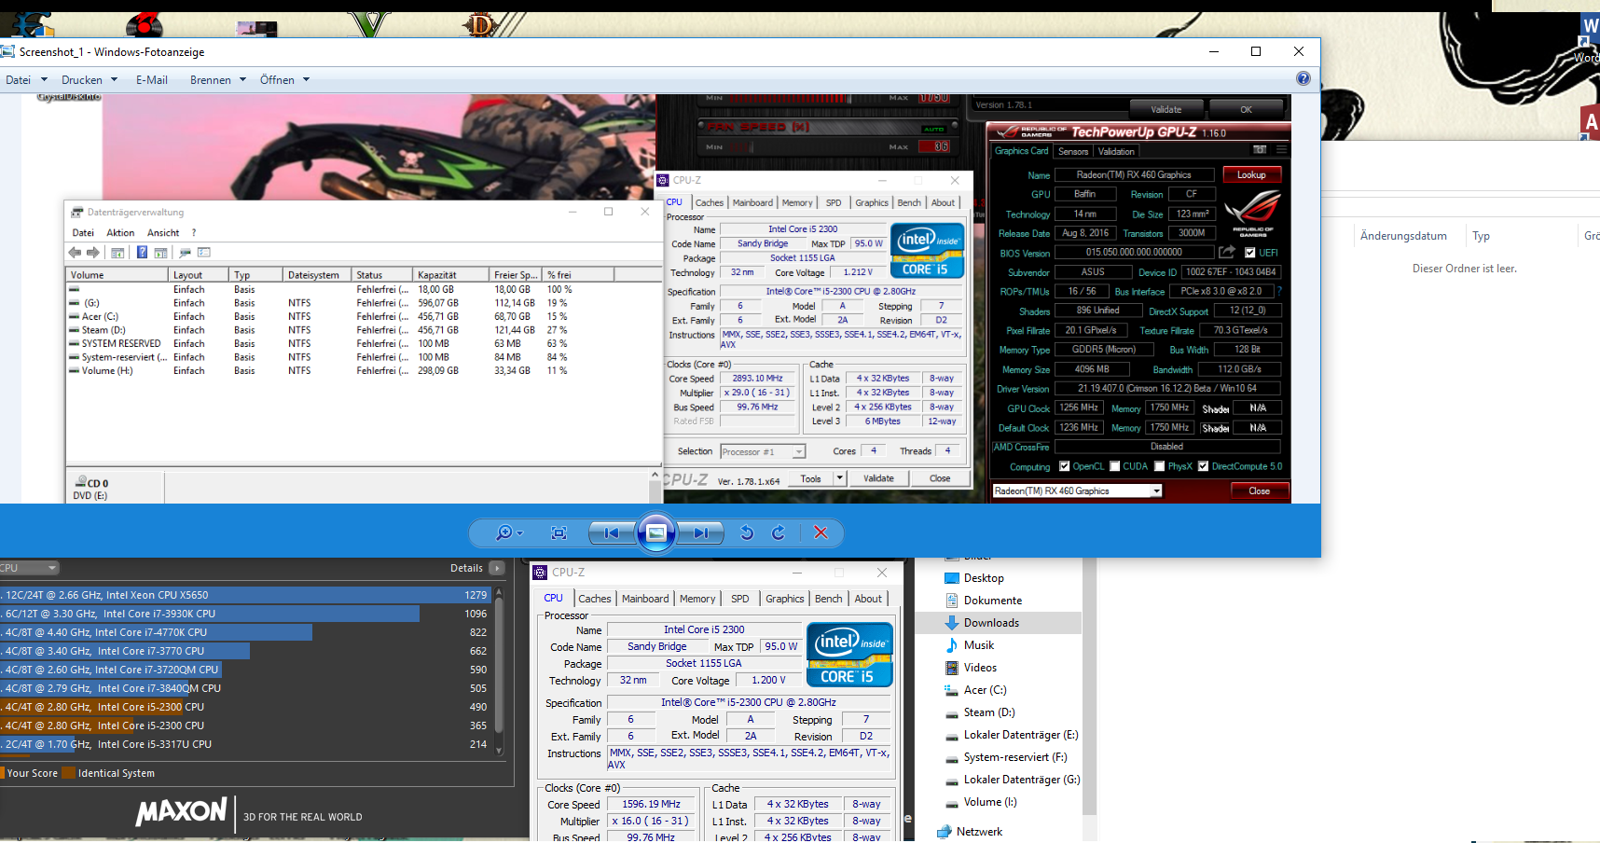
Task: Select the Intel Core i7-3770 ranking row
Action: pyautogui.click(x=245, y=651)
